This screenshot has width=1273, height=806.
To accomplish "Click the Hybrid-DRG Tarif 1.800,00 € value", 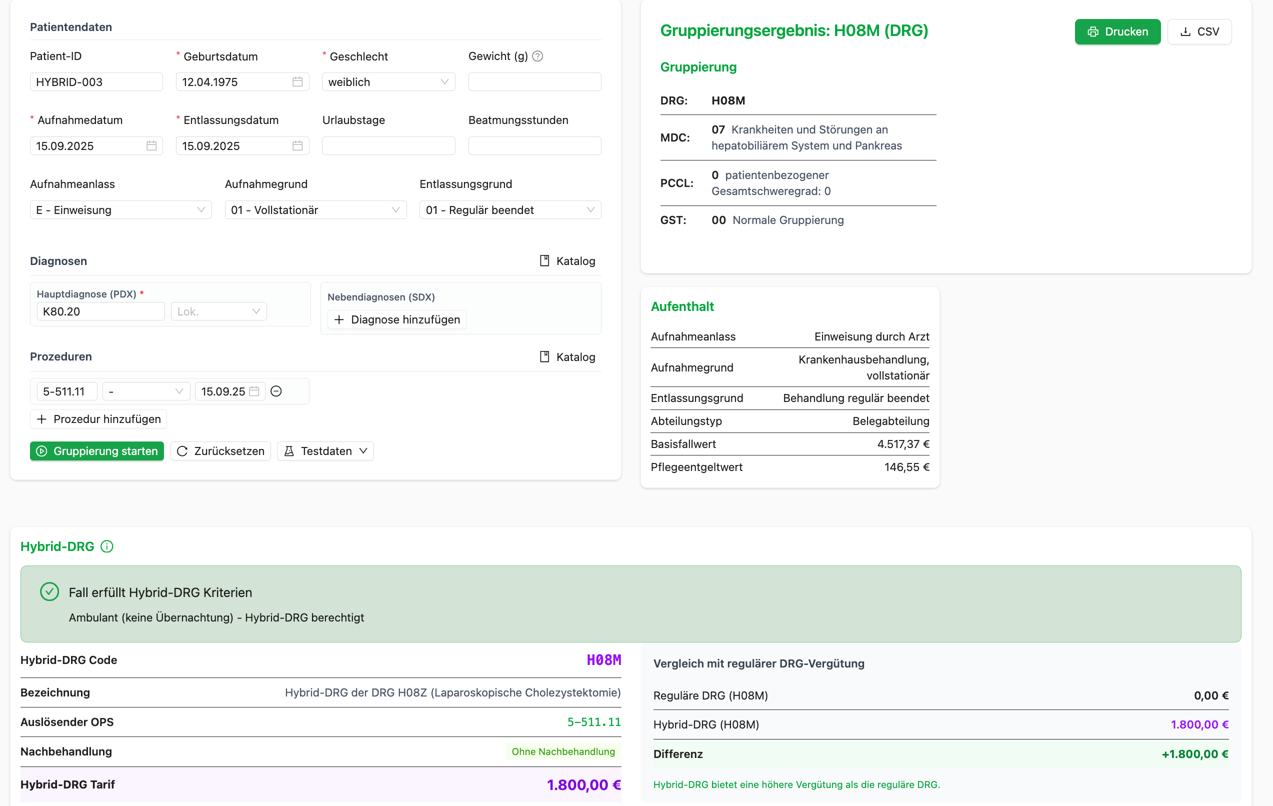I will coord(583,785).
